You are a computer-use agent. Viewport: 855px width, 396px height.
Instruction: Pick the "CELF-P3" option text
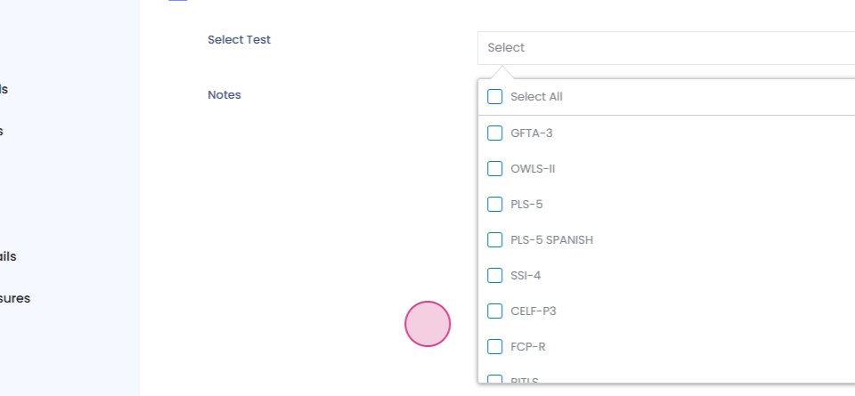coord(533,311)
